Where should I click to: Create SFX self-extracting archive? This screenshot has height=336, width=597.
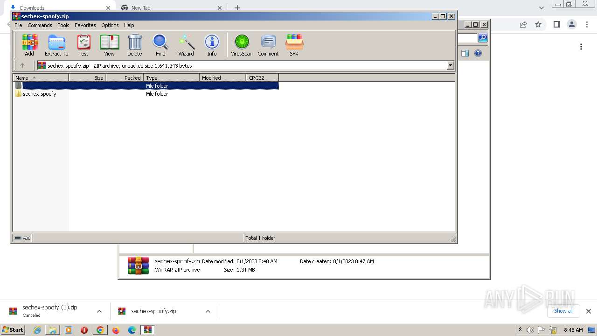click(294, 45)
